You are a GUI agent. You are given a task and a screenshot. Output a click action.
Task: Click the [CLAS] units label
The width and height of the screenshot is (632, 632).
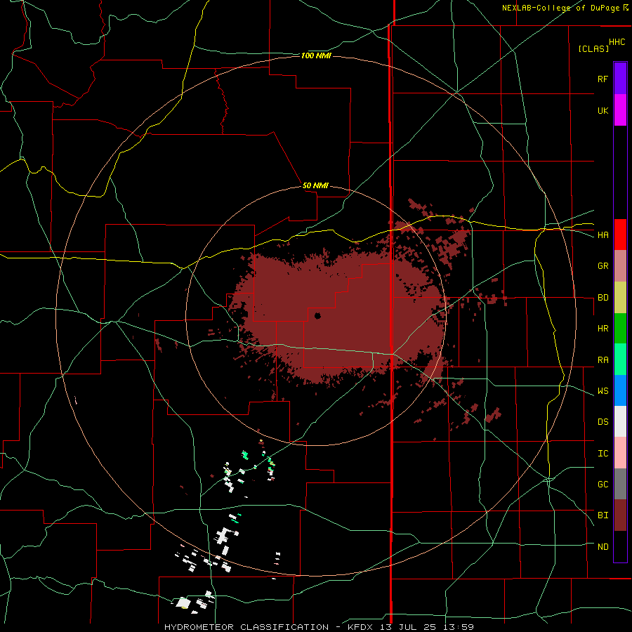[593, 49]
